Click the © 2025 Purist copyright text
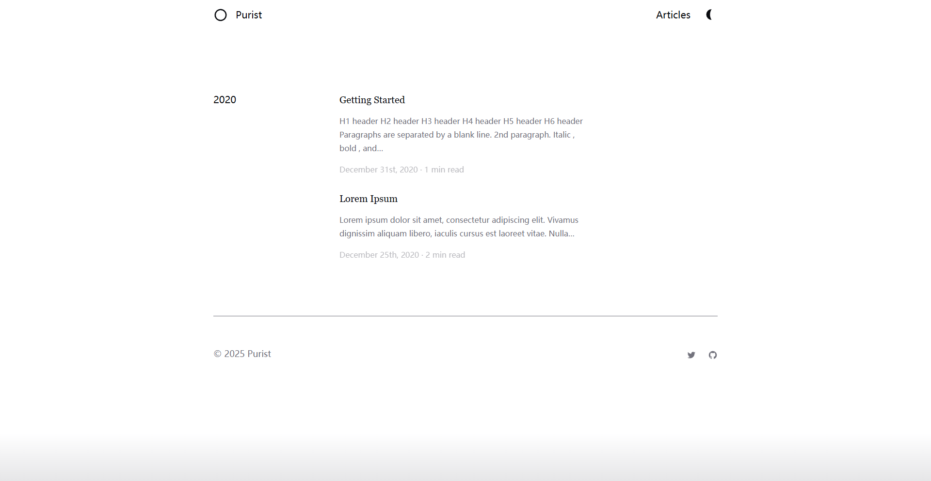This screenshot has height=481, width=931. coord(242,354)
